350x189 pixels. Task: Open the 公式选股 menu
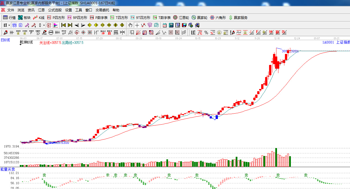[55, 10]
